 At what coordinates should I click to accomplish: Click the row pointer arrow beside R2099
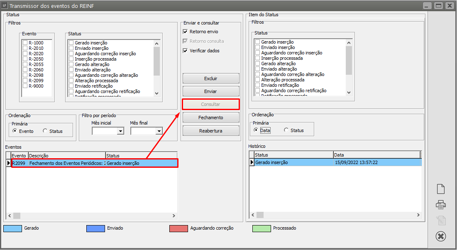8,163
